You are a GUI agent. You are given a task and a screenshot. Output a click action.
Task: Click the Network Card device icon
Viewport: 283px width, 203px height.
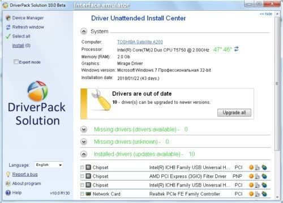tap(88, 194)
